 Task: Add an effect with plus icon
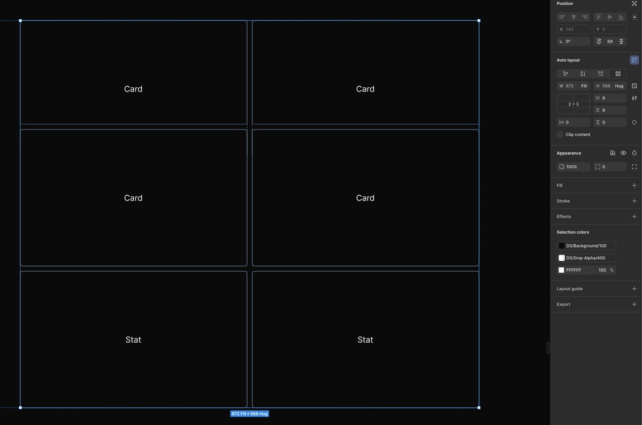click(x=635, y=217)
